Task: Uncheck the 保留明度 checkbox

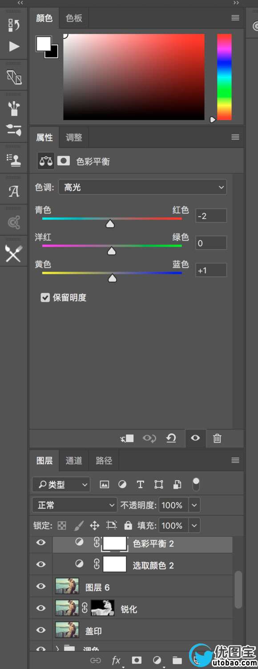Action: click(45, 297)
